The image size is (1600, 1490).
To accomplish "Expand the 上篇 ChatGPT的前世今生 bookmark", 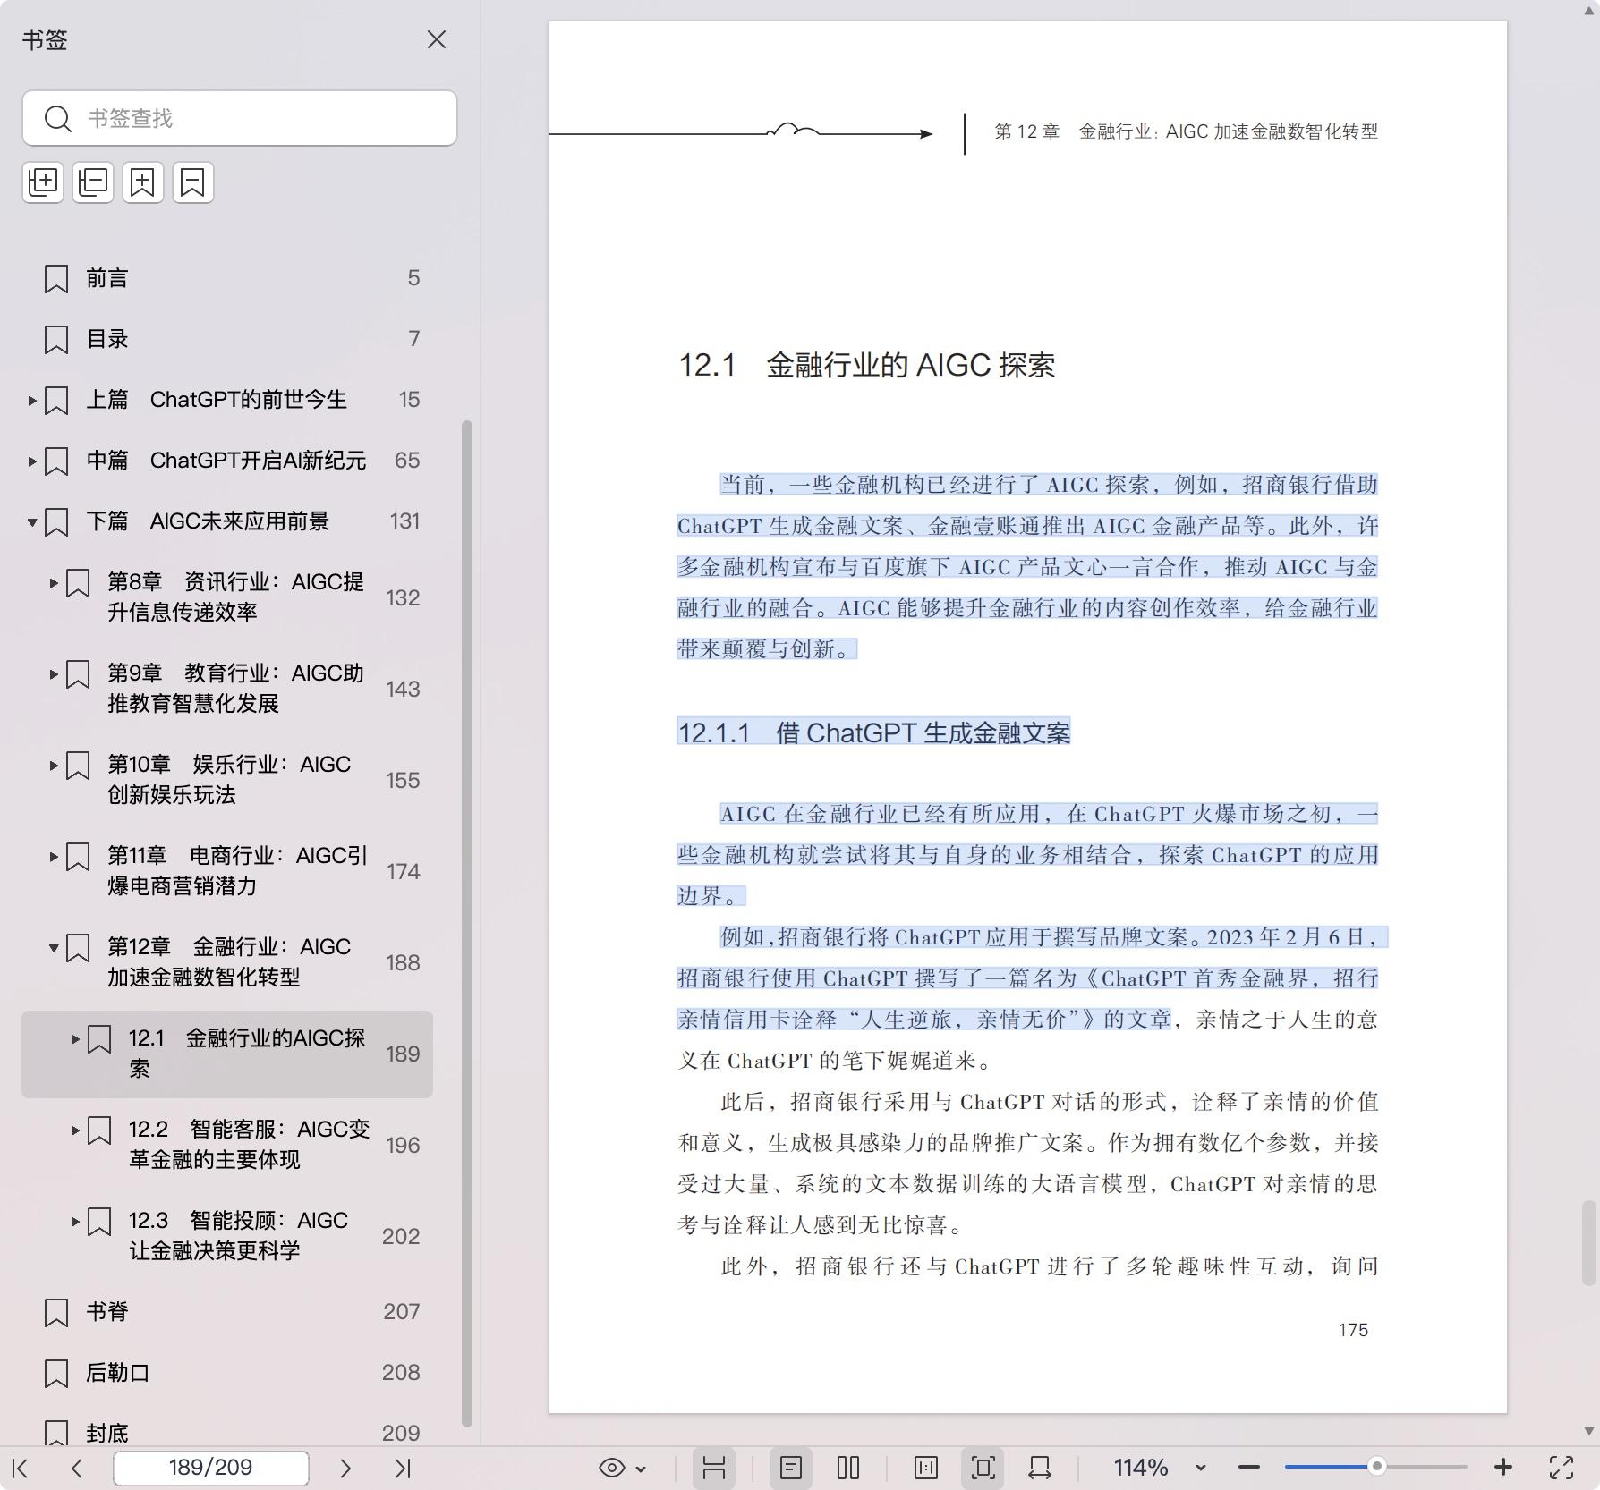I will pyautogui.click(x=32, y=400).
